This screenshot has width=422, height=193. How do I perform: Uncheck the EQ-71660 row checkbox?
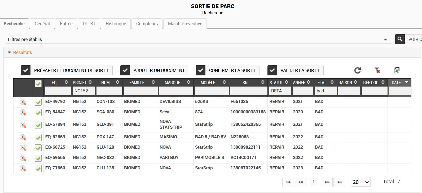(x=38, y=169)
